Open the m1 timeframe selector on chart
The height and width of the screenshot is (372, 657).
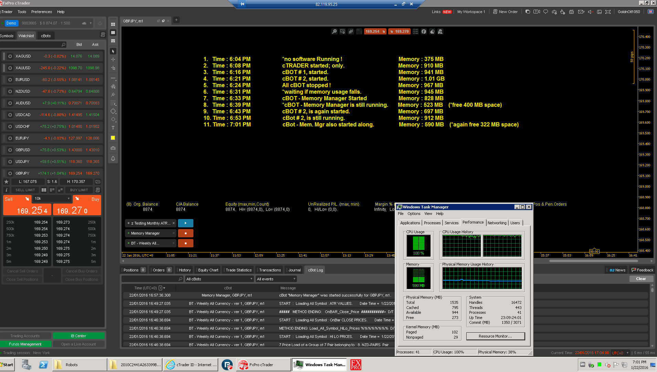(x=359, y=31)
